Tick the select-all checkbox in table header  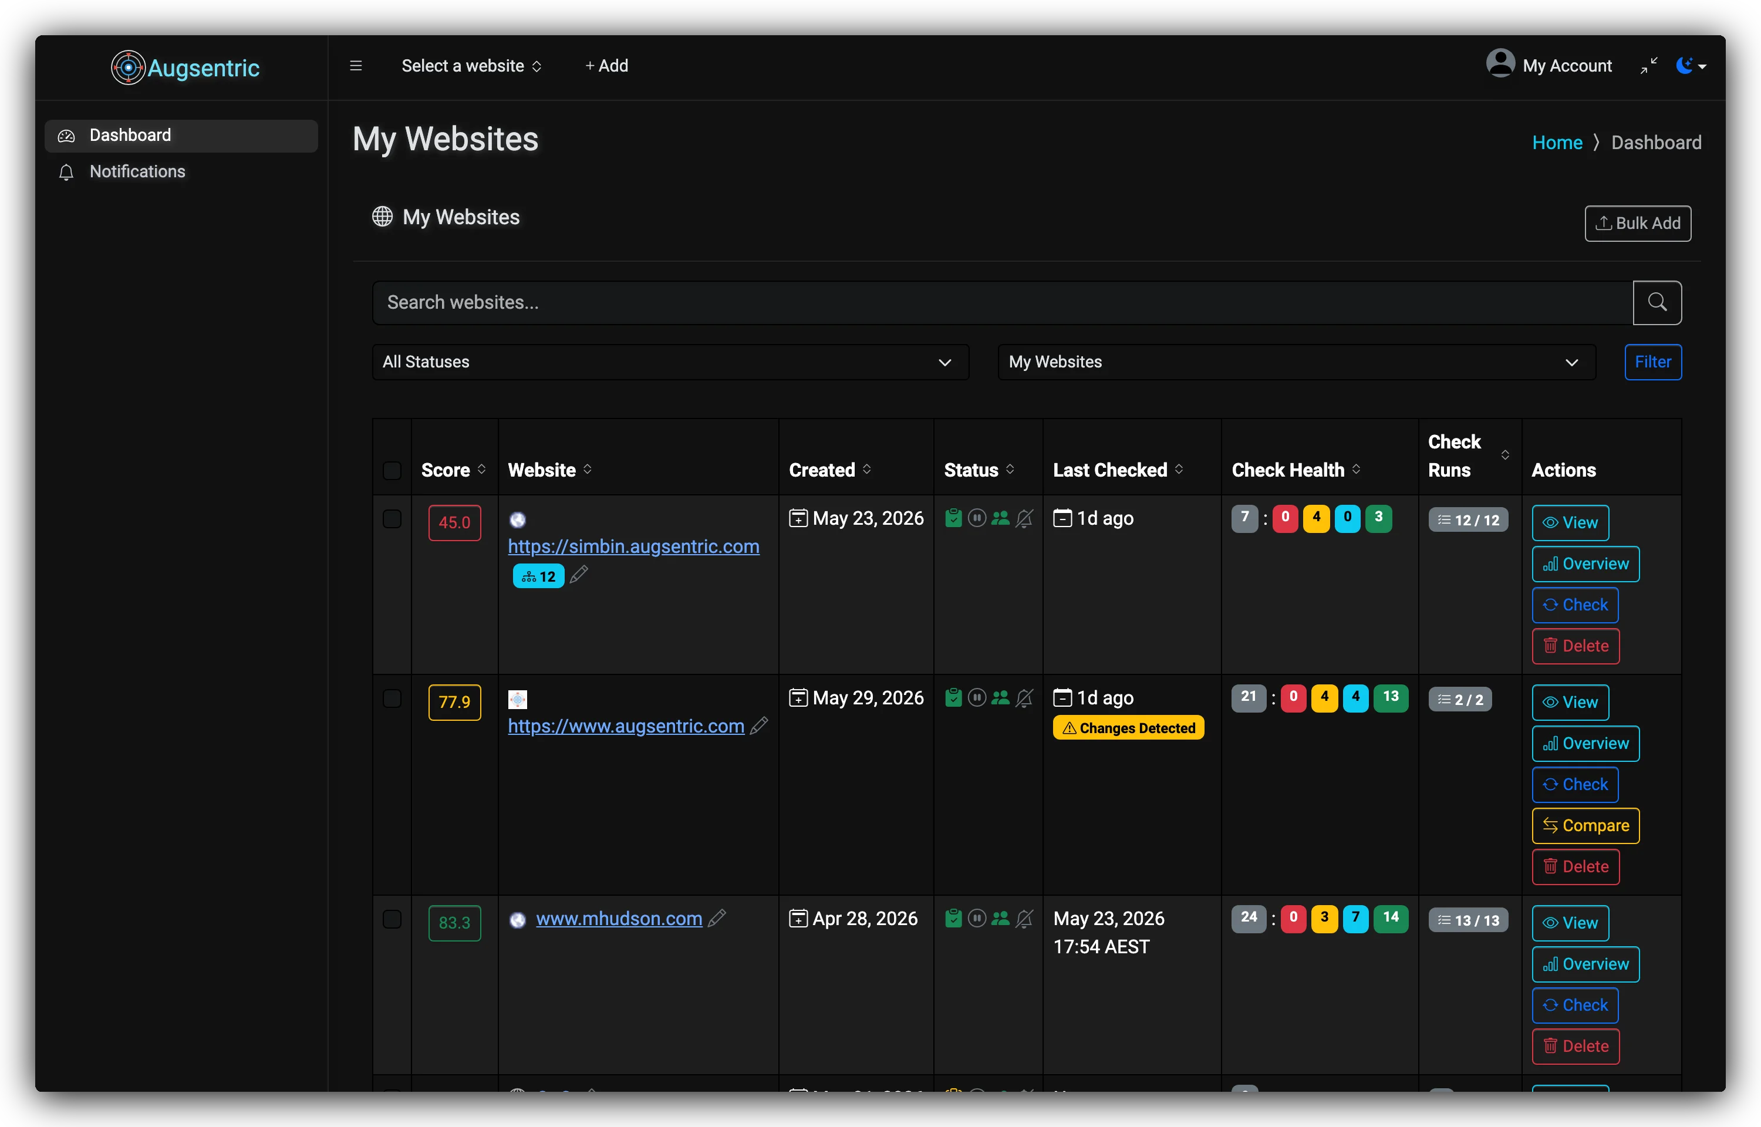click(x=392, y=470)
